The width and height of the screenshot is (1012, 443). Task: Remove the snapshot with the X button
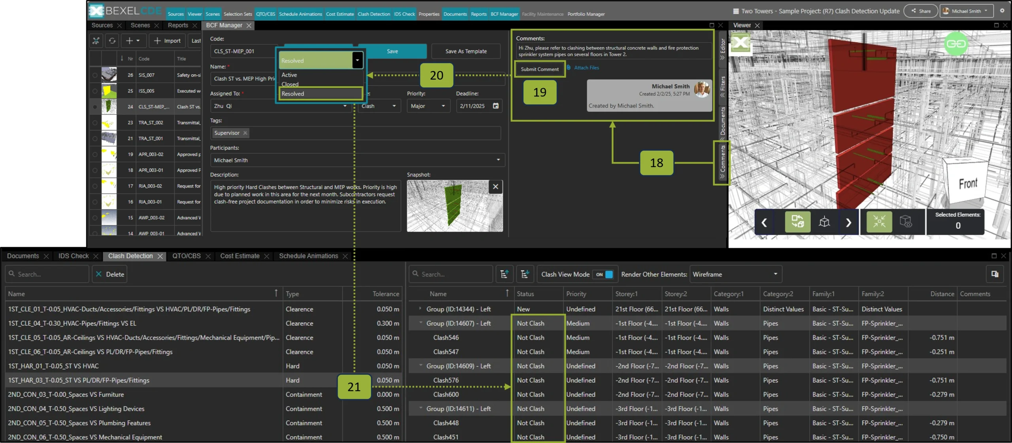(495, 187)
